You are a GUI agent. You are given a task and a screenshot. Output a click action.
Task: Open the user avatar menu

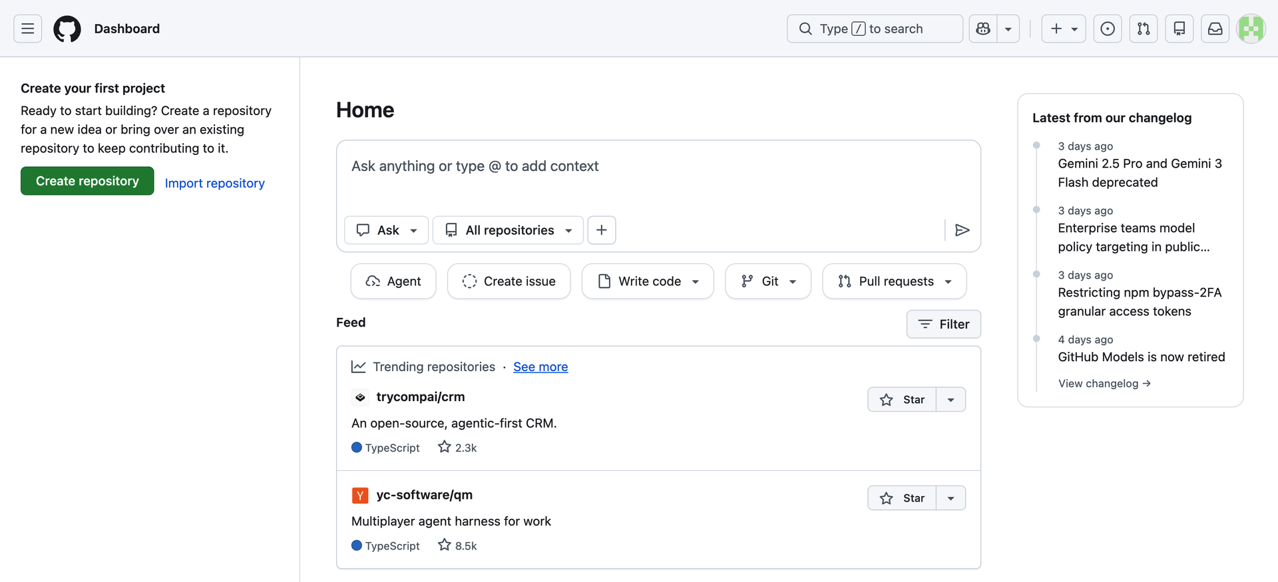1251,29
